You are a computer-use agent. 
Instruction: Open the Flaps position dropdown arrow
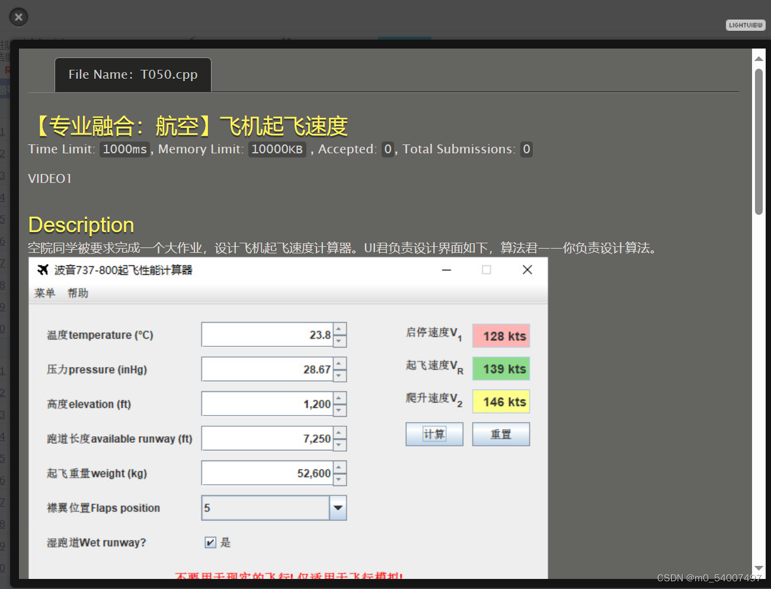click(338, 508)
